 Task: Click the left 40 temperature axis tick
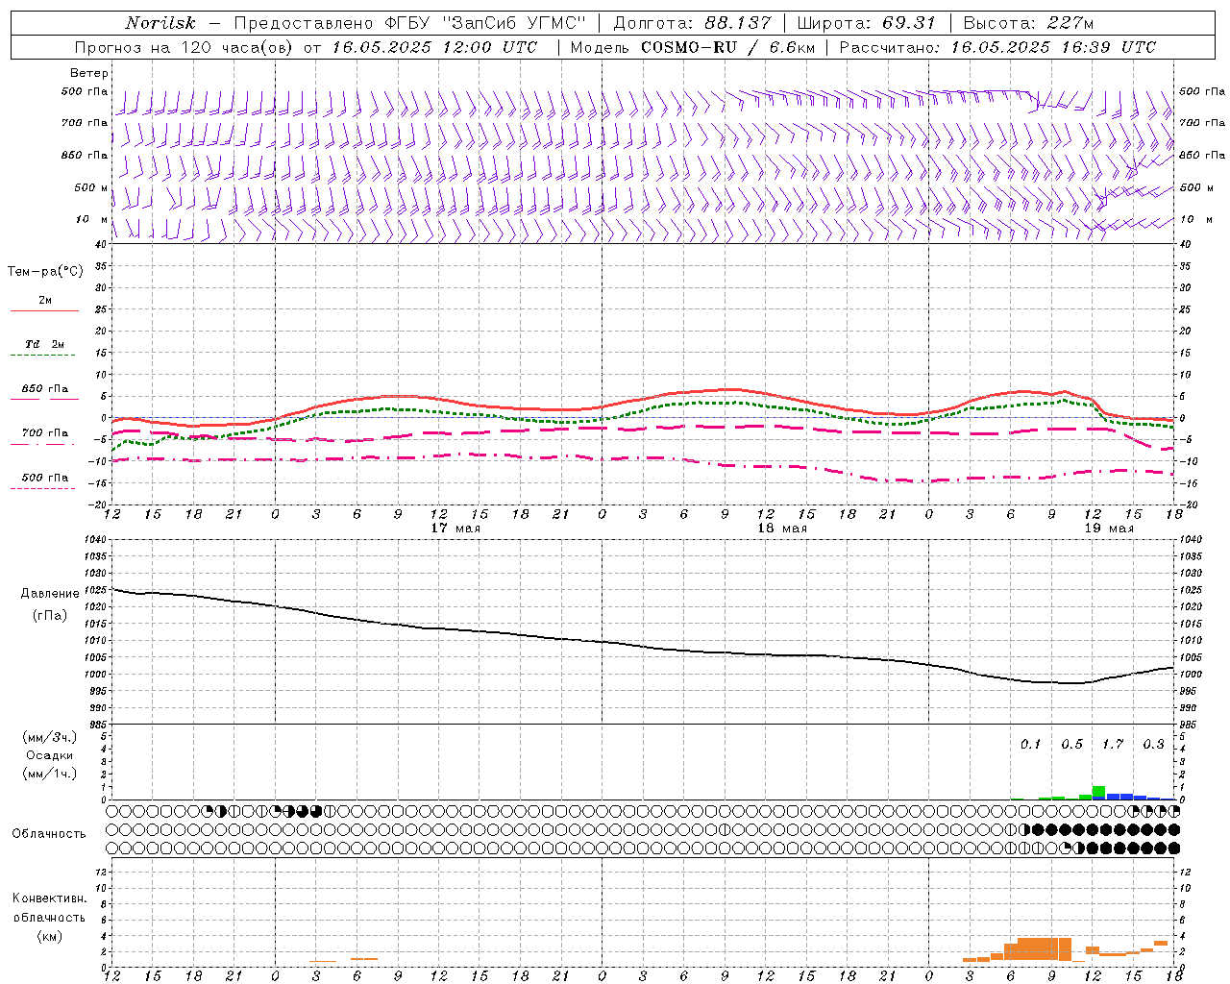(102, 244)
